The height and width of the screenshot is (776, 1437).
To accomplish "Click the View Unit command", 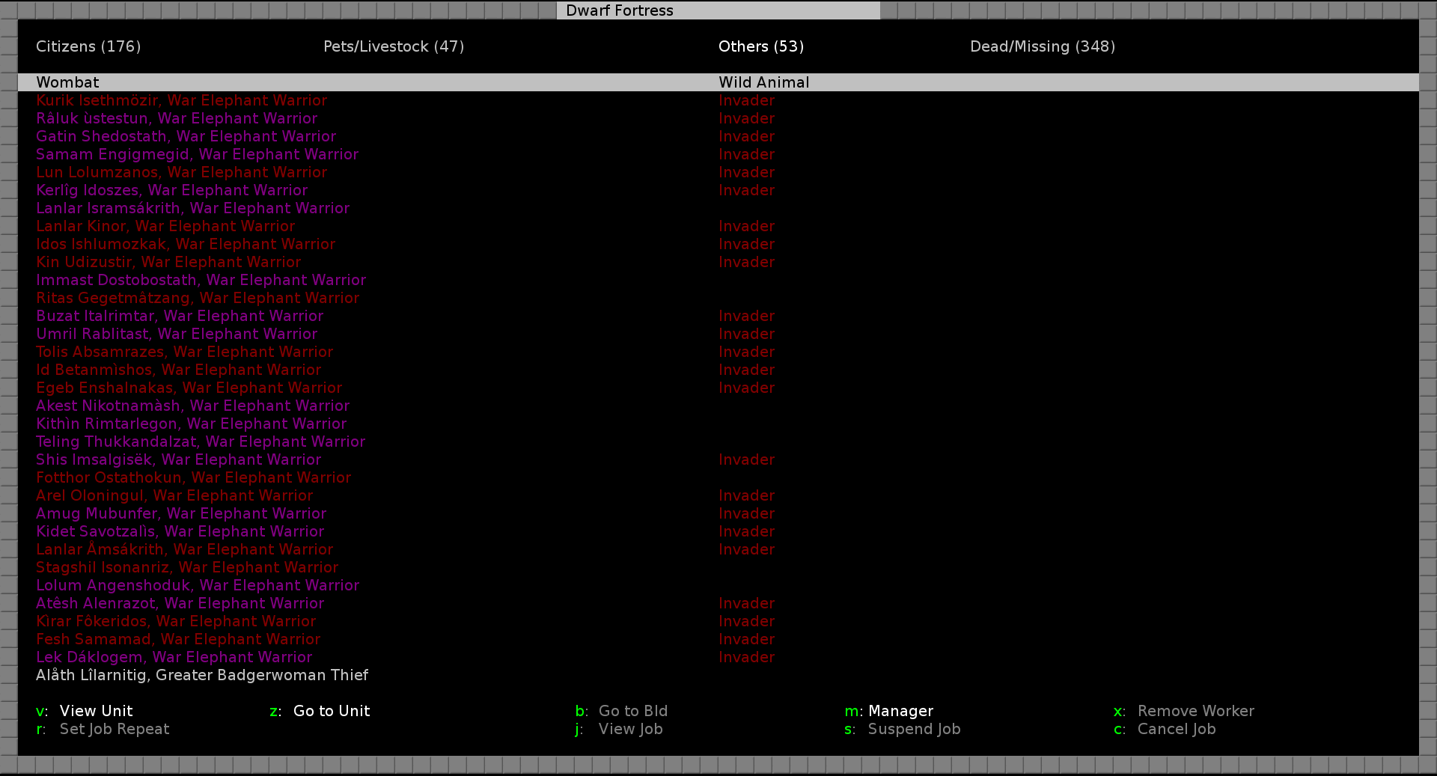I will pos(95,711).
